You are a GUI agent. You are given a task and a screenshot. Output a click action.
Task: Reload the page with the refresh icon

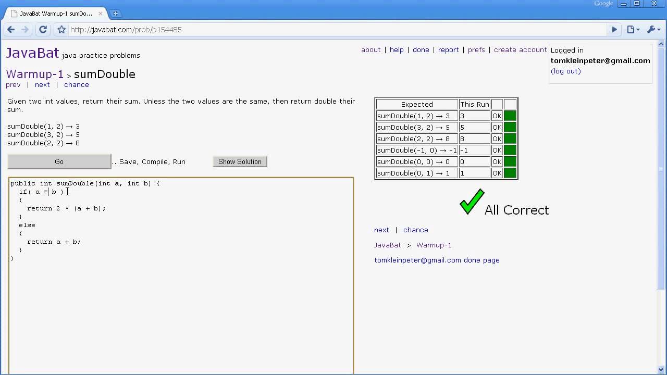click(43, 30)
